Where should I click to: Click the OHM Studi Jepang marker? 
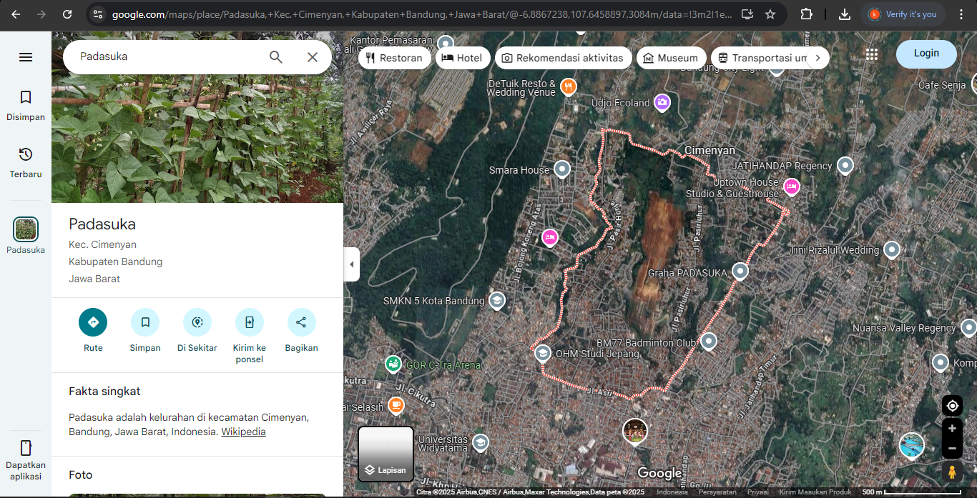pyautogui.click(x=543, y=353)
